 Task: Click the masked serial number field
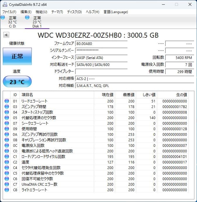pos(101,50)
